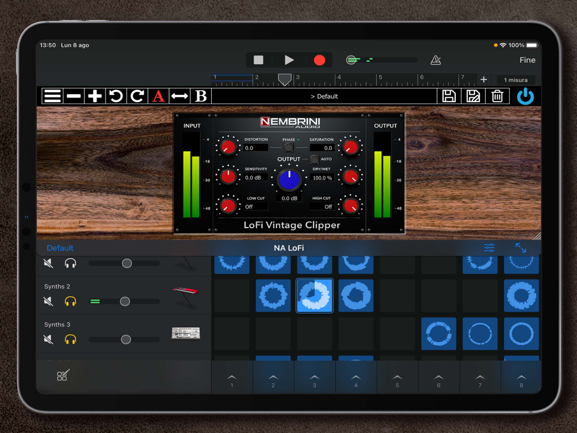Delete preset with the trash icon
Image resolution: width=577 pixels, height=433 pixels.
(497, 96)
